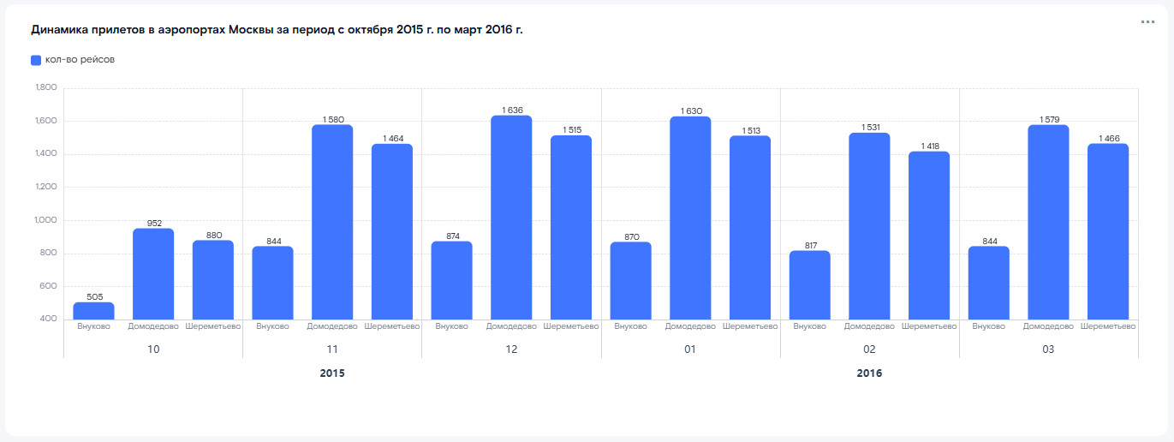The height and width of the screenshot is (442, 1174).
Task: Select the Домодедово bar labeled 1 579
Action: coord(1048,223)
